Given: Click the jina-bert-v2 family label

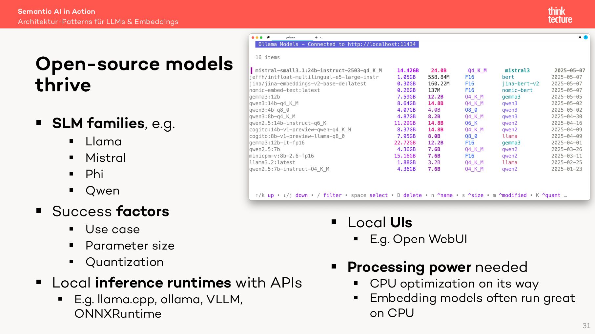Looking at the screenshot, I should (x=520, y=83).
